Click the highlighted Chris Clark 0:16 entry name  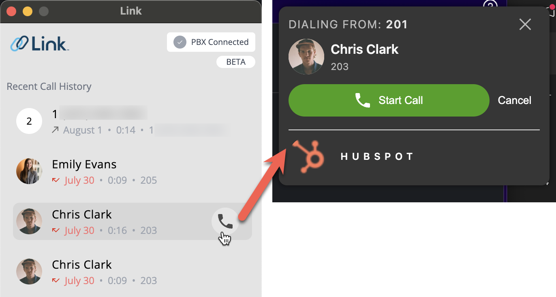(x=82, y=214)
